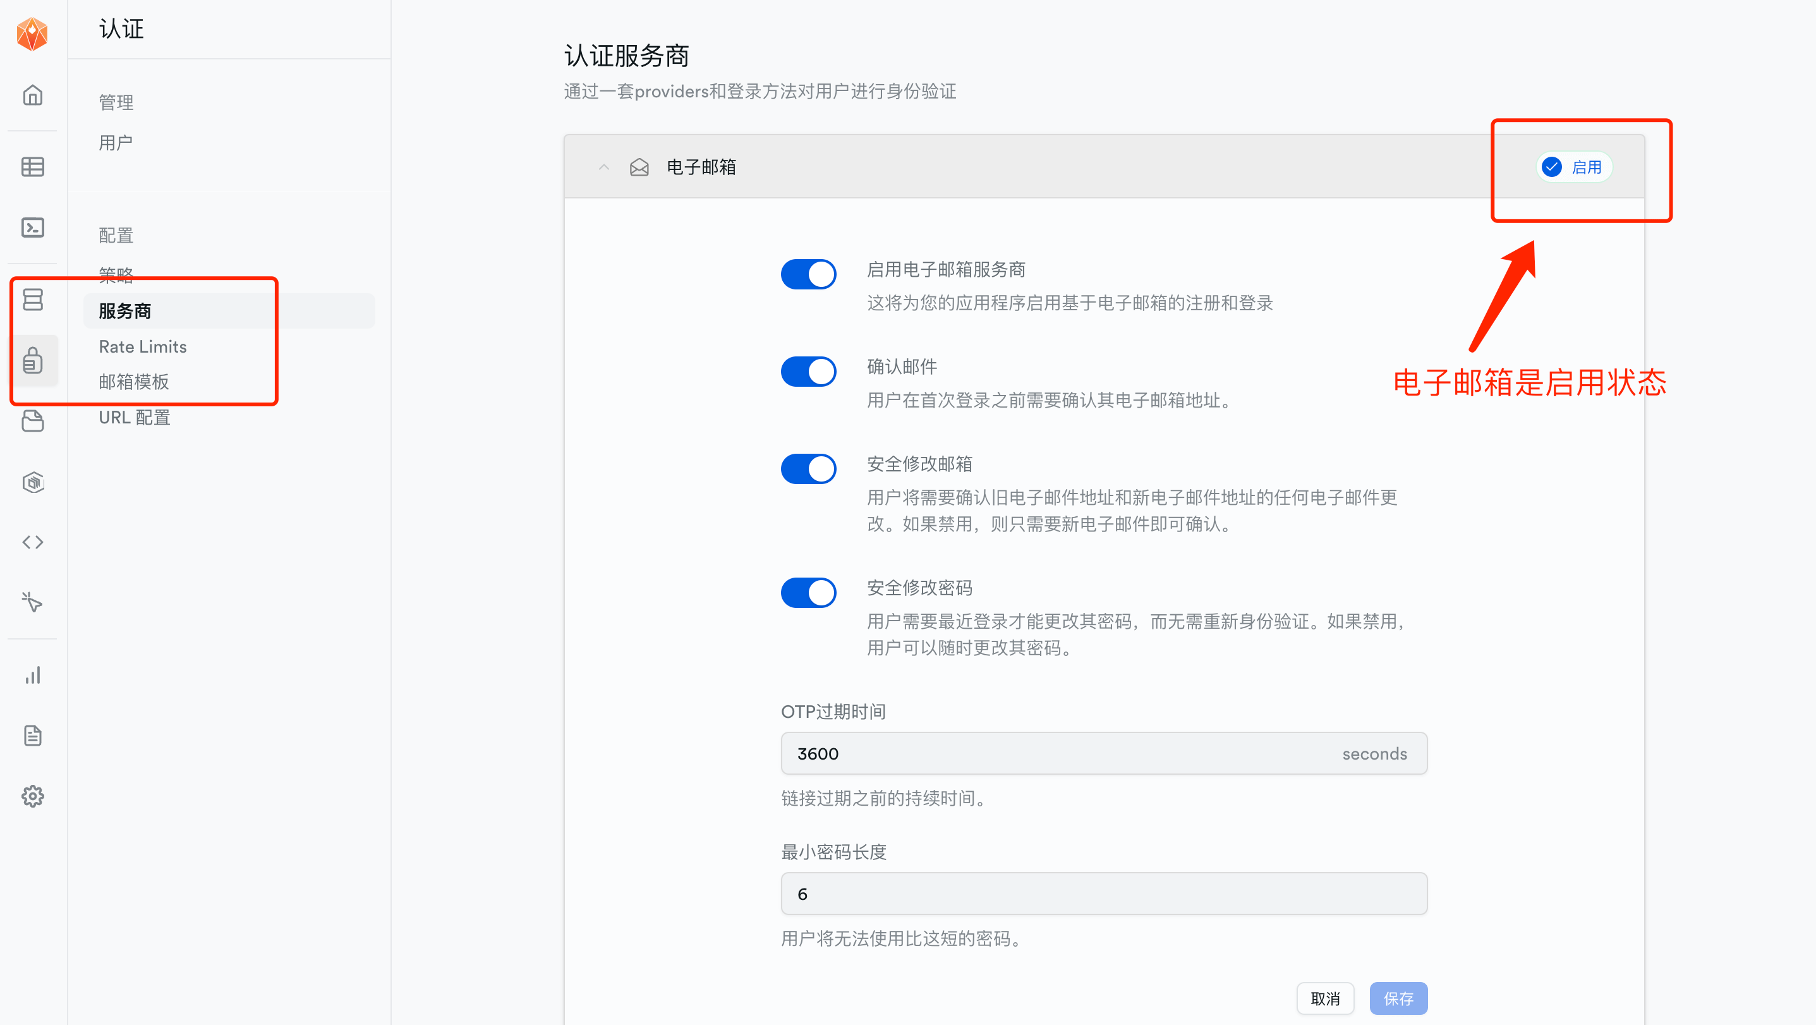Click the 最小密码长度 field label
Image resolution: width=1816 pixels, height=1025 pixels.
(833, 852)
